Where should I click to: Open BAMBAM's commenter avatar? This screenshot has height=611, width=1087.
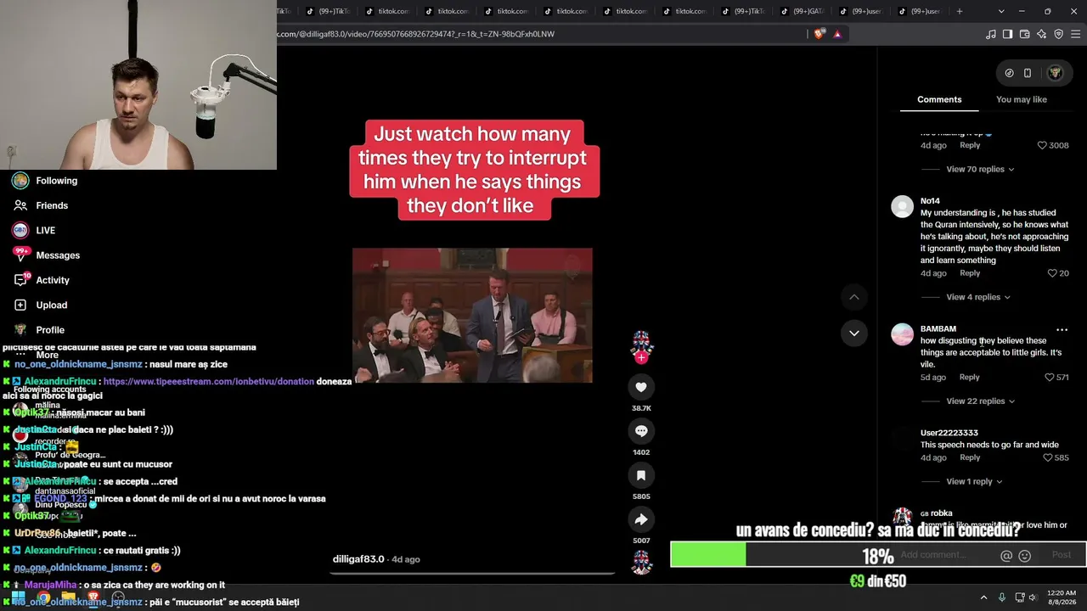click(902, 334)
